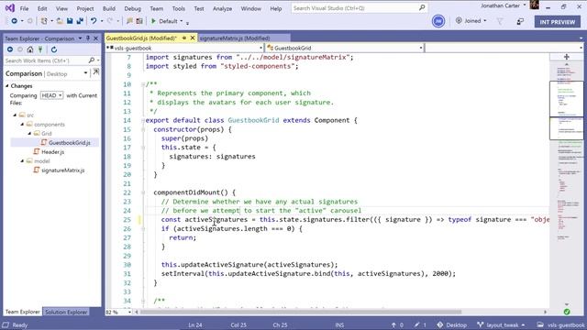Screen dimensions: 587x330
Task: Click the New Project toolbar icon
Action: 44,21
